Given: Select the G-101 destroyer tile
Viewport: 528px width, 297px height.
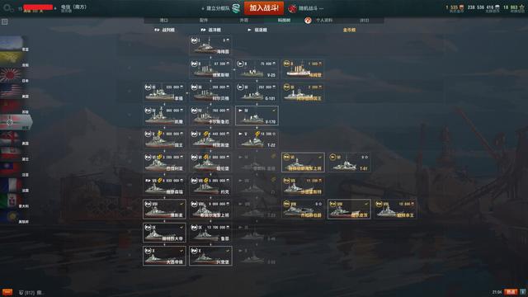Looking at the screenshot, I should click(x=257, y=92).
